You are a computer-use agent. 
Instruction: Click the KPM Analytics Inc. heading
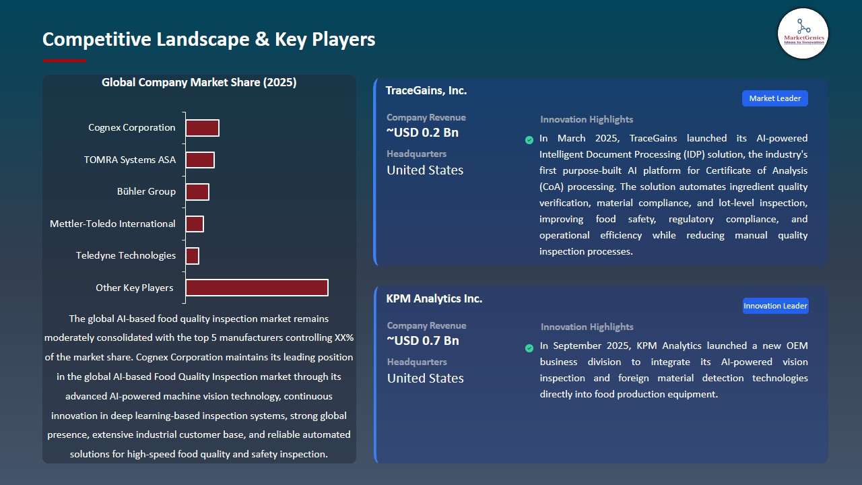point(434,298)
